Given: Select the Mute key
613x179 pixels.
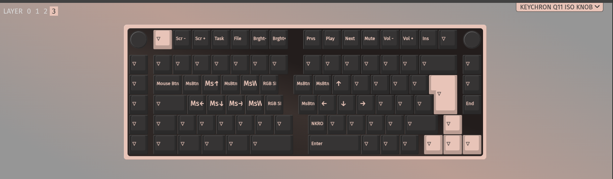Looking at the screenshot, I should pyautogui.click(x=370, y=39).
